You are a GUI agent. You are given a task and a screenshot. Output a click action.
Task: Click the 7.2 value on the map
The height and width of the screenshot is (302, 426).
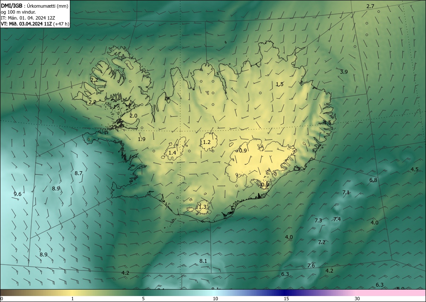322,242
